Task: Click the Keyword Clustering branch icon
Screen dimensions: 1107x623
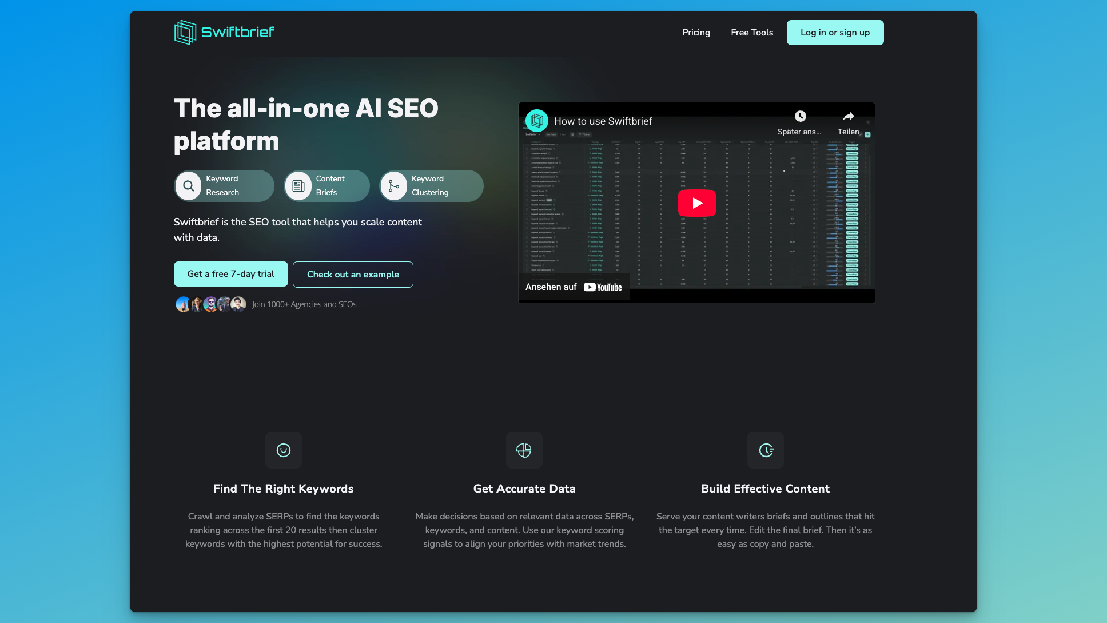Action: click(393, 186)
